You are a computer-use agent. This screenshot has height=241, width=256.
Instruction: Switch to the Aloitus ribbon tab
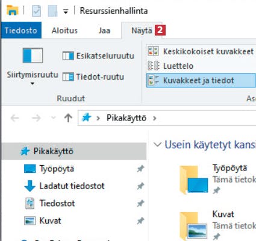[64, 31]
